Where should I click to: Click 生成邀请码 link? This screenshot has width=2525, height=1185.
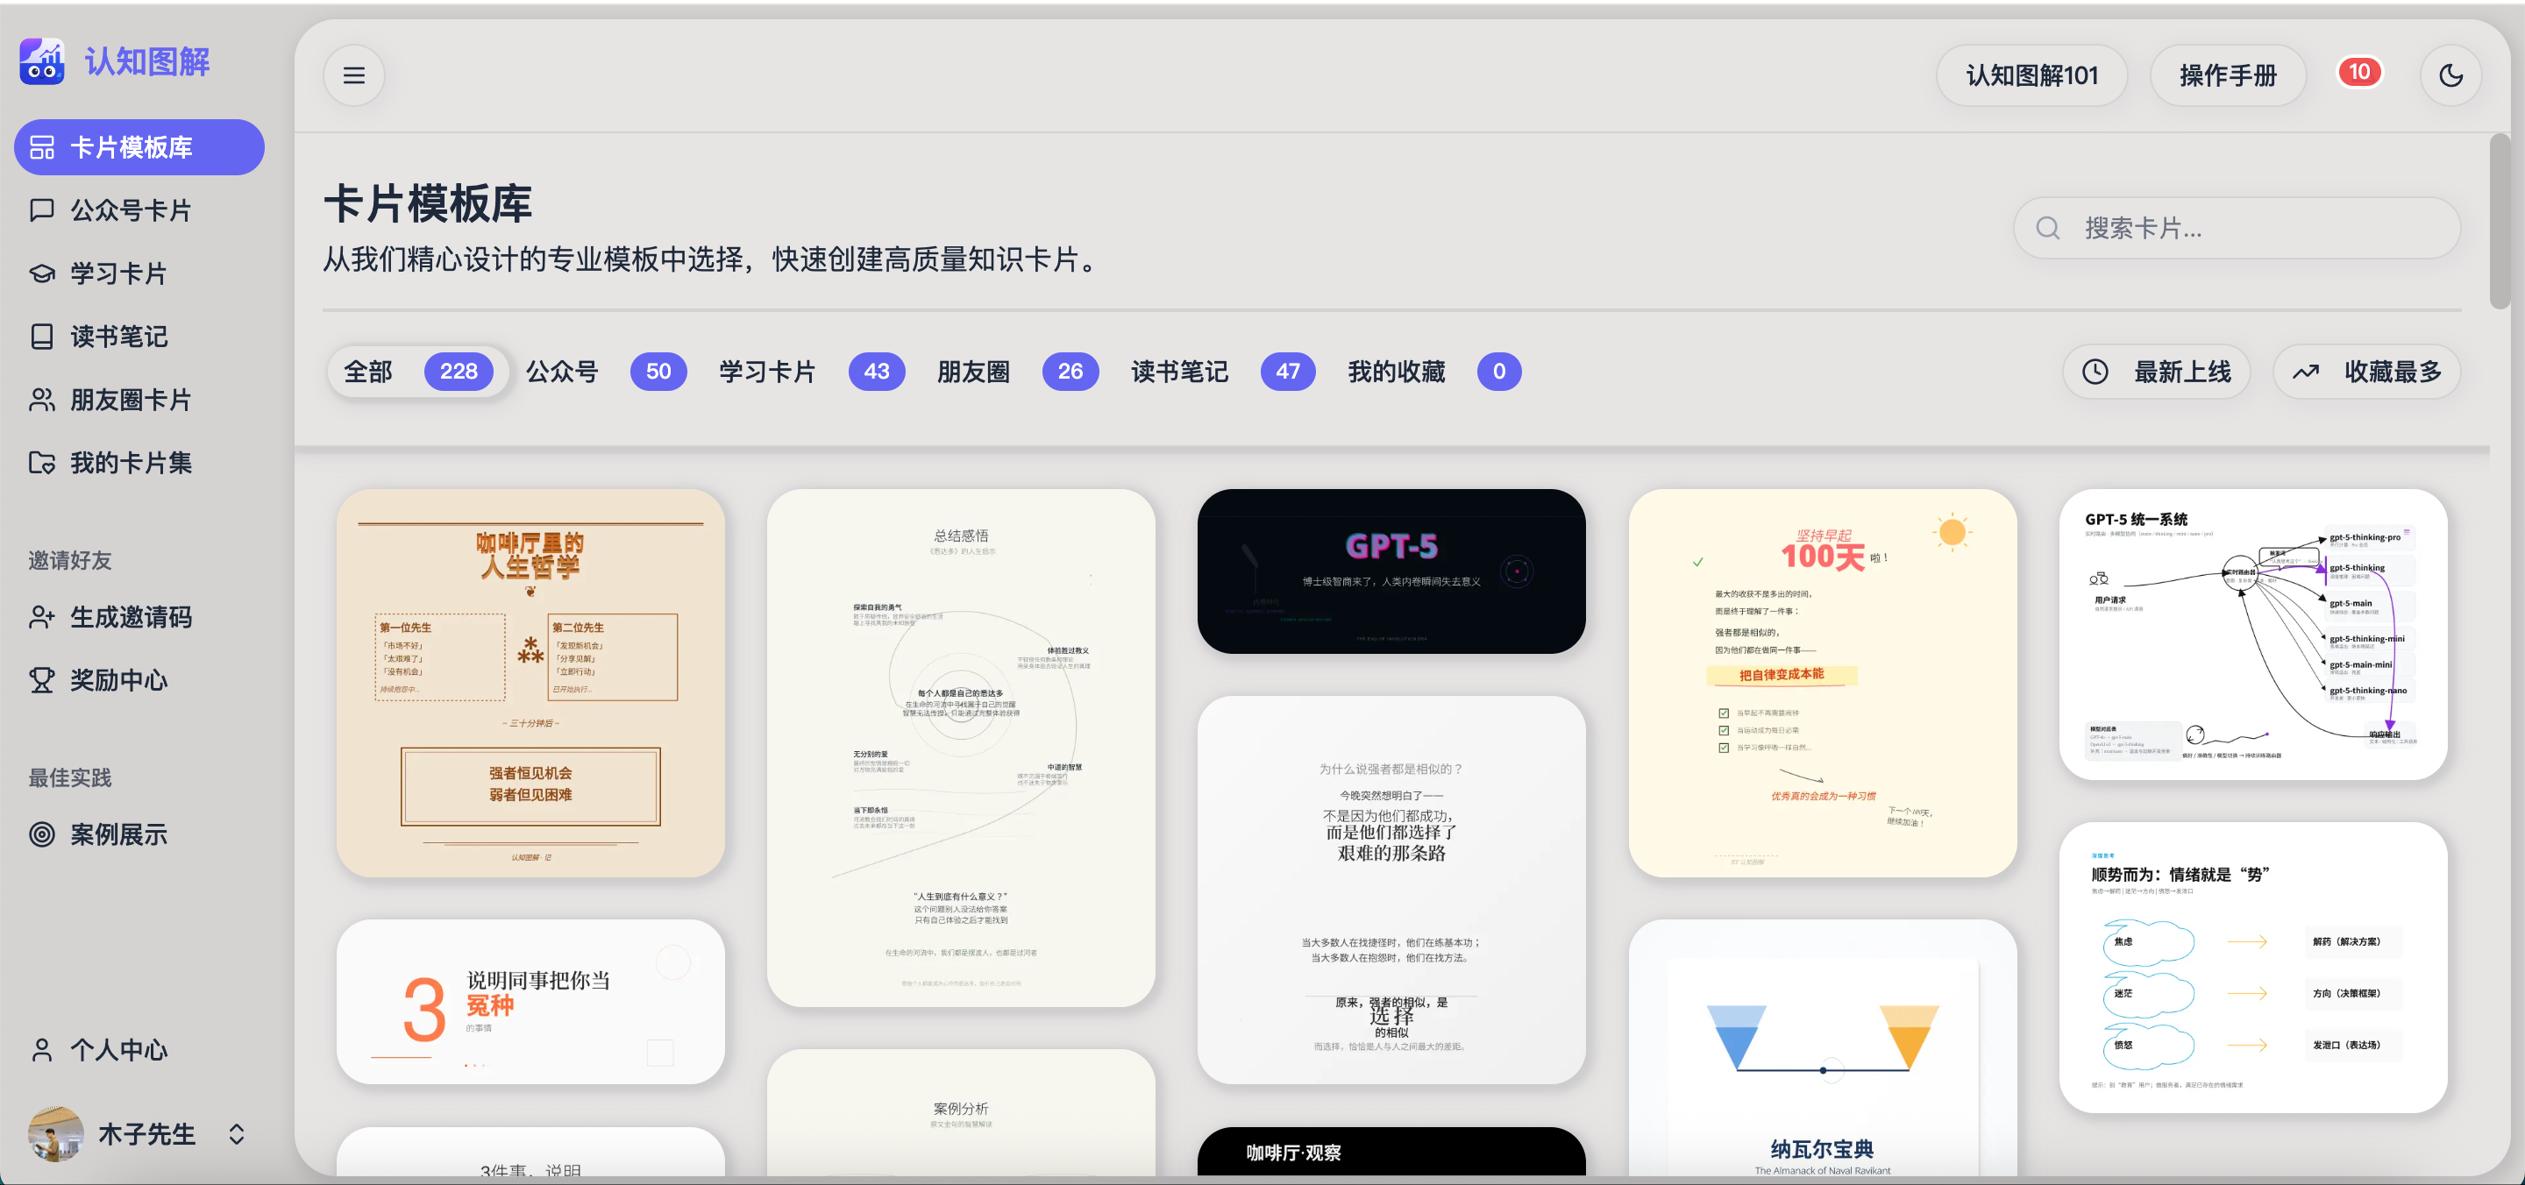point(139,618)
